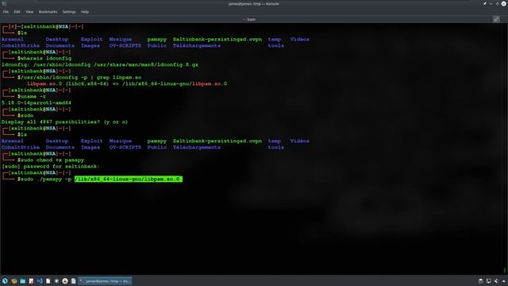The height and width of the screenshot is (286, 508).
Task: Click the display tray icon
Action: click(489, 281)
